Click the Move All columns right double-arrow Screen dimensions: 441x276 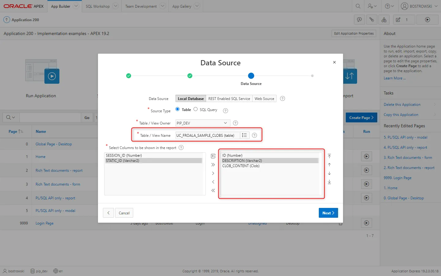(213, 165)
